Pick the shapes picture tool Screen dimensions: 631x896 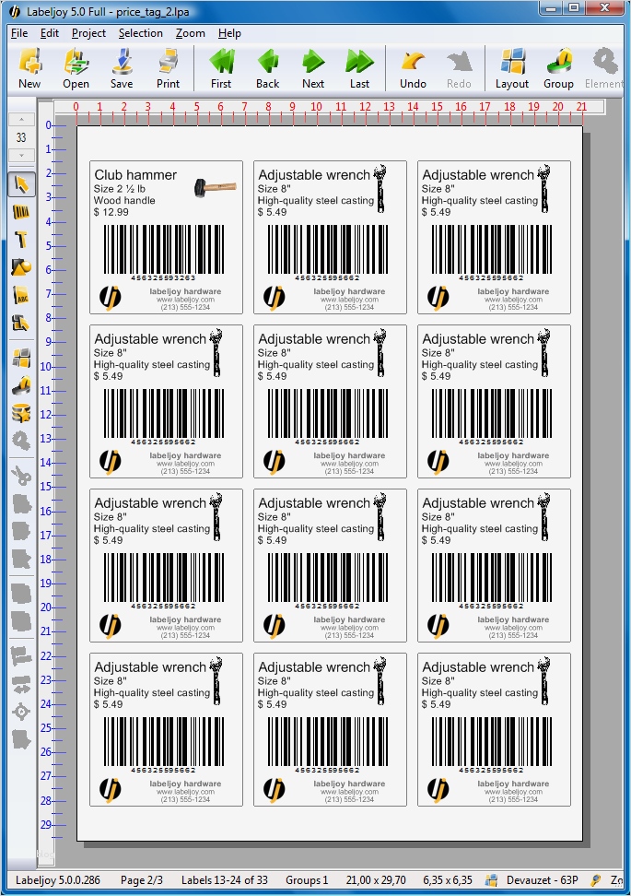[22, 267]
